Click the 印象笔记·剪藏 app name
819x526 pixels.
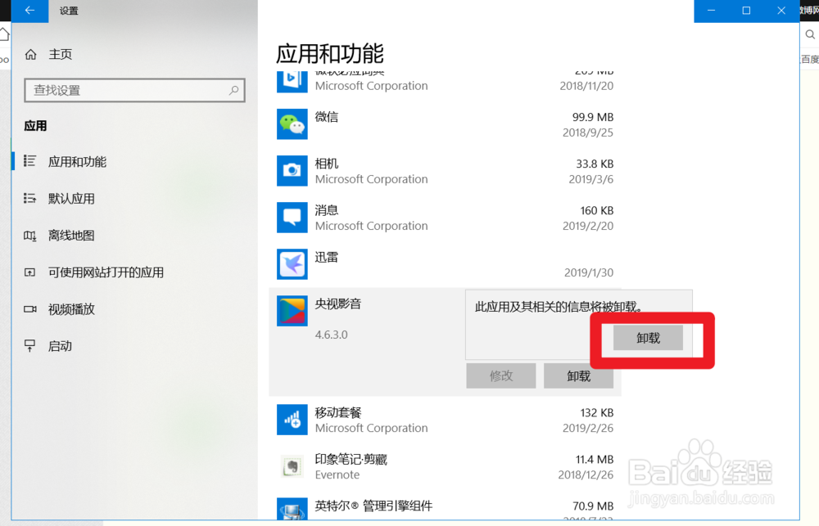click(351, 459)
